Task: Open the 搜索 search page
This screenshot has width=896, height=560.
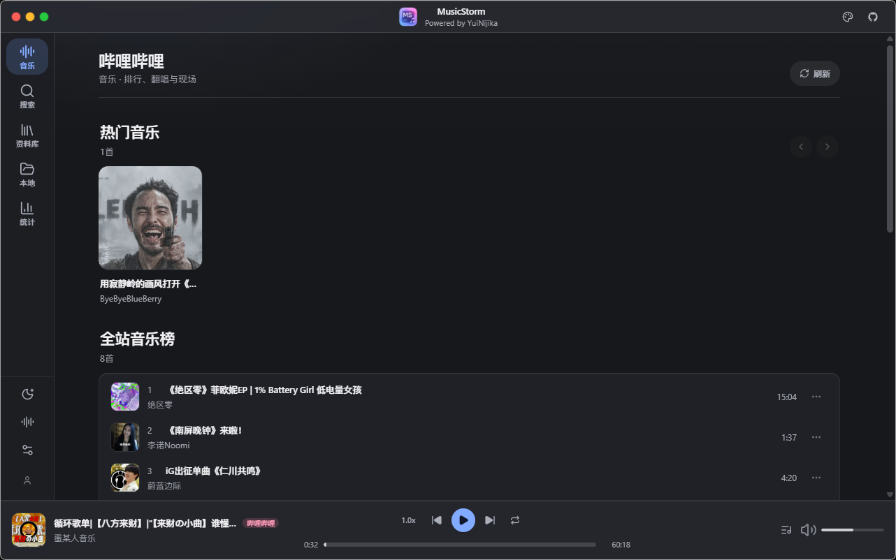Action: pos(27,96)
